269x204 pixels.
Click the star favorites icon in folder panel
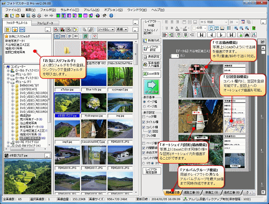point(15,30)
